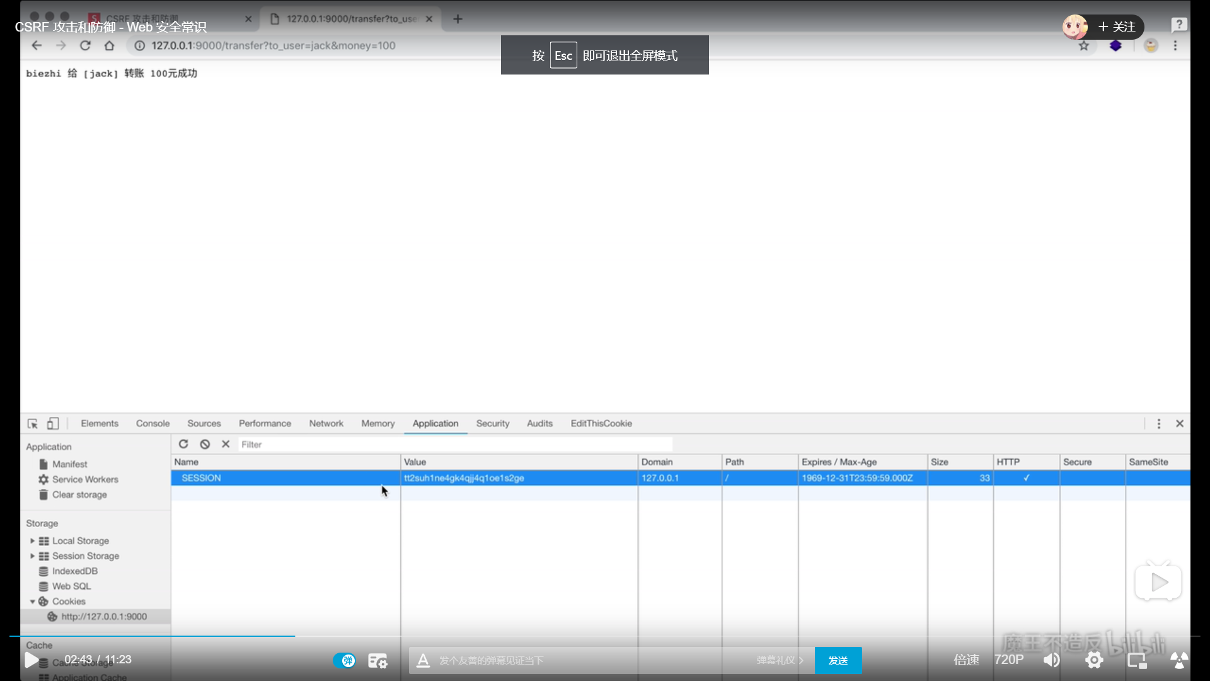Screen dimensions: 1210x681
Task: Collapse the Cookies tree node
Action: [32, 602]
